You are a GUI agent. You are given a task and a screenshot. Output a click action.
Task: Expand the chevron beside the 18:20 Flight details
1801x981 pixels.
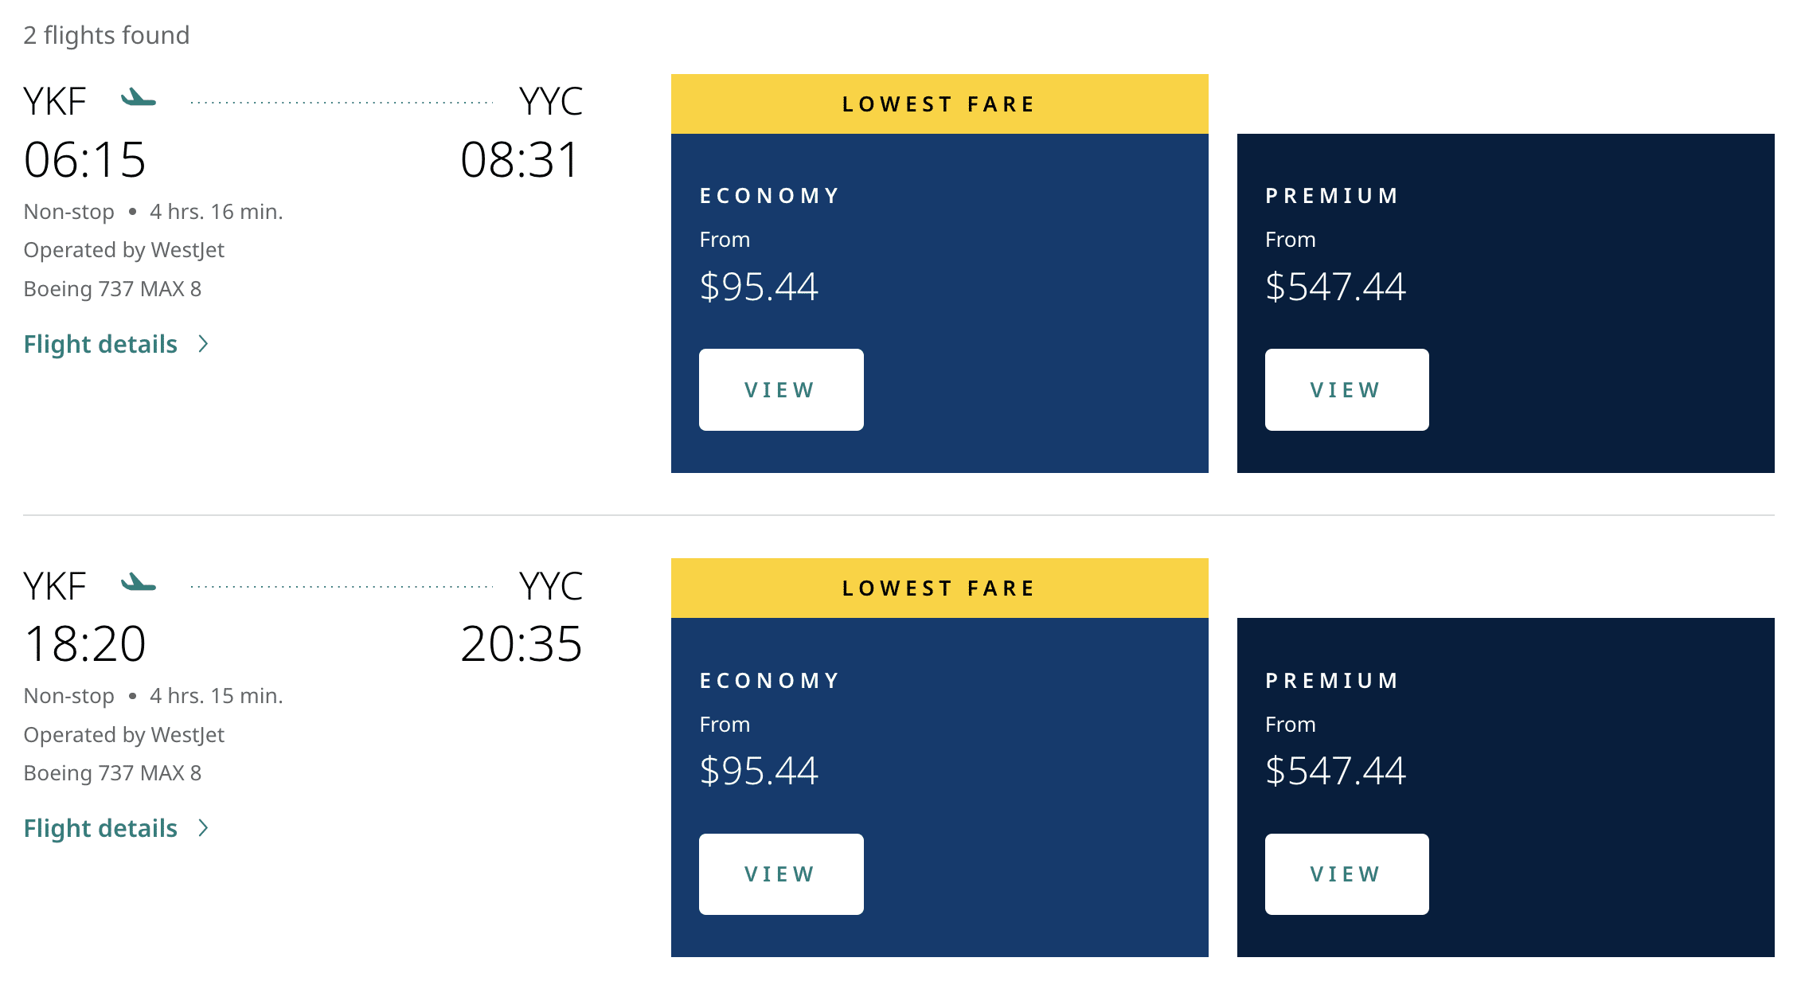(x=204, y=828)
